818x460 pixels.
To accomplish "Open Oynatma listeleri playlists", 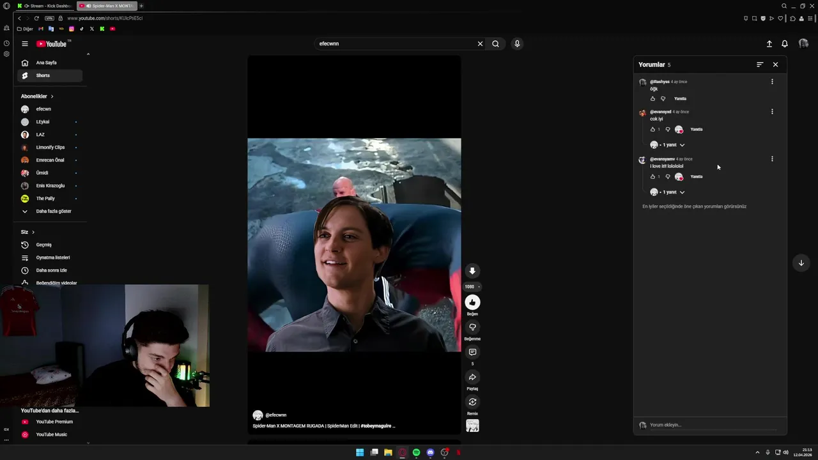I will [x=50, y=257].
